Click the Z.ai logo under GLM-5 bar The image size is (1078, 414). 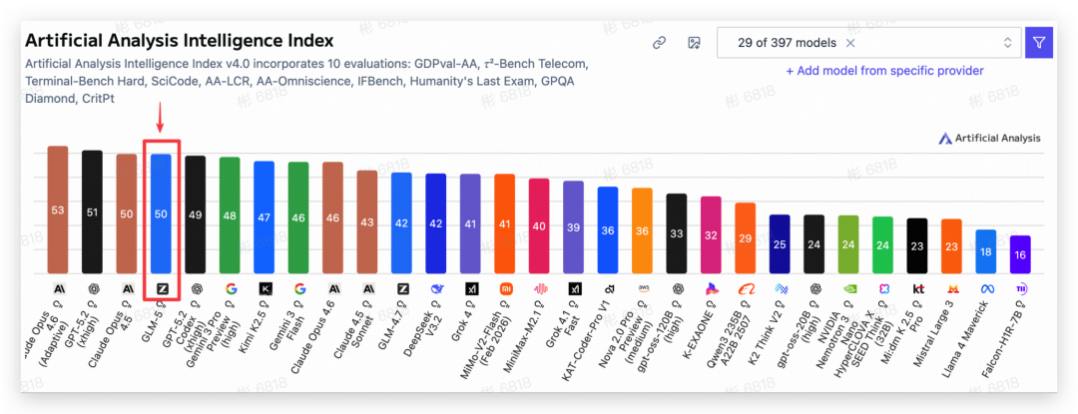coord(161,288)
